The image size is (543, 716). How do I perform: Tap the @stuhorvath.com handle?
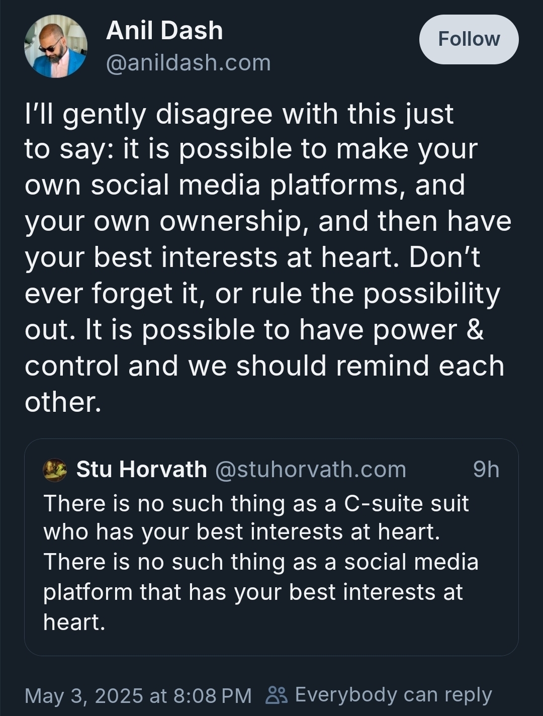(310, 470)
